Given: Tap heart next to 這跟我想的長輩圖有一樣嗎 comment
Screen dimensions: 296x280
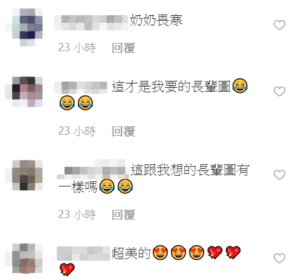Looking at the screenshot, I should click(280, 174).
